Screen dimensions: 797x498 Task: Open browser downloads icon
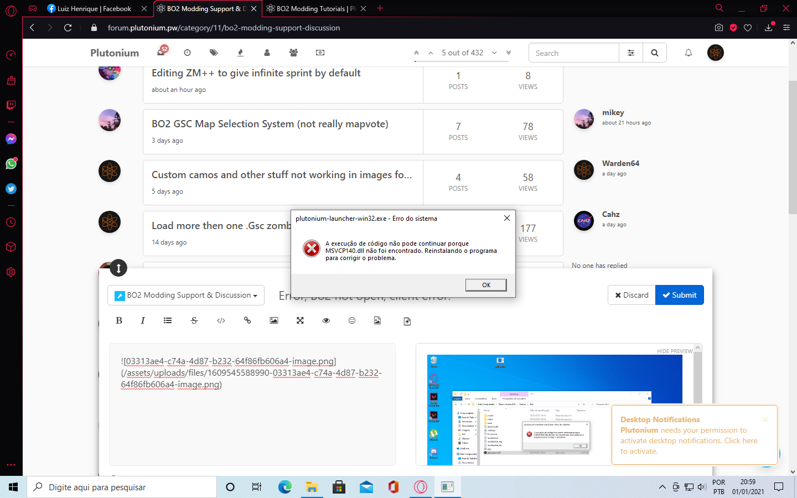[x=769, y=28]
